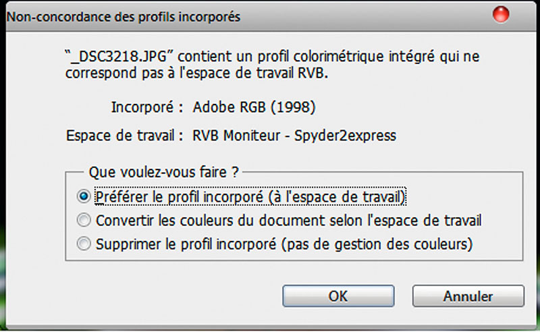This screenshot has height=332, width=540.
Task: Click the '(à l'espace de travail)' end of the first option
Action: coord(336,197)
